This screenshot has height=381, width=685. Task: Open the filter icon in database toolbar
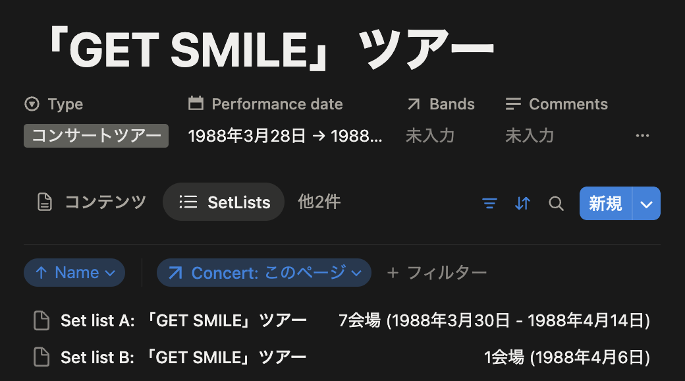click(489, 204)
